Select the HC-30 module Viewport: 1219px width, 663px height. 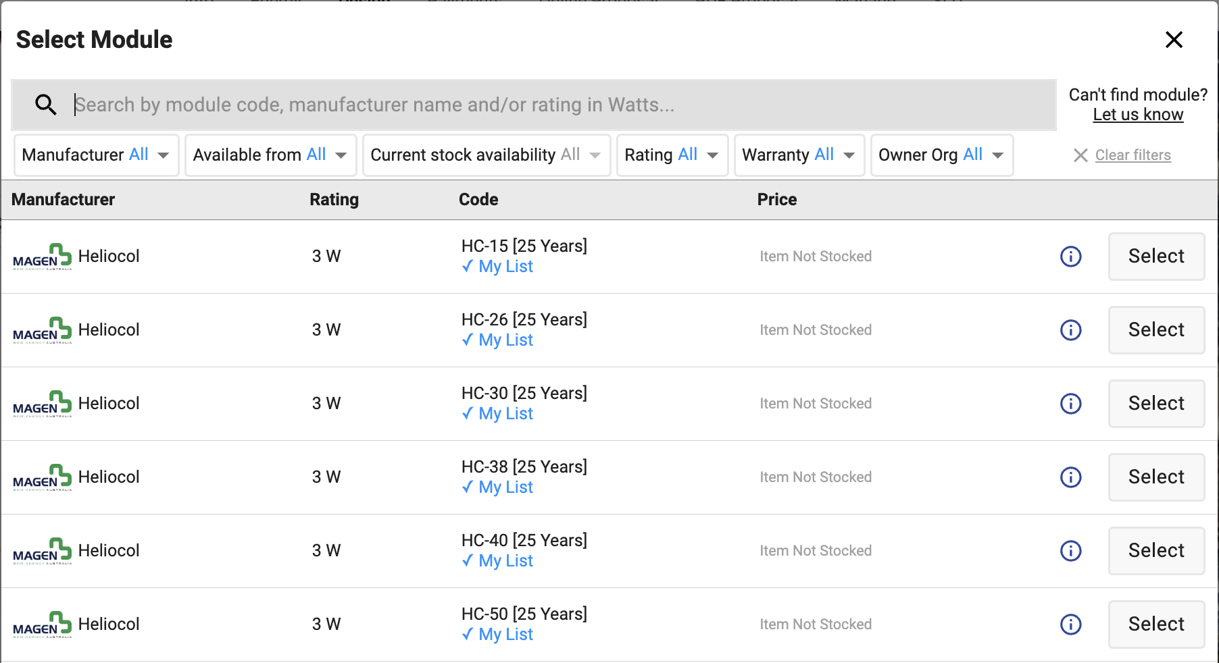pyautogui.click(x=1156, y=404)
